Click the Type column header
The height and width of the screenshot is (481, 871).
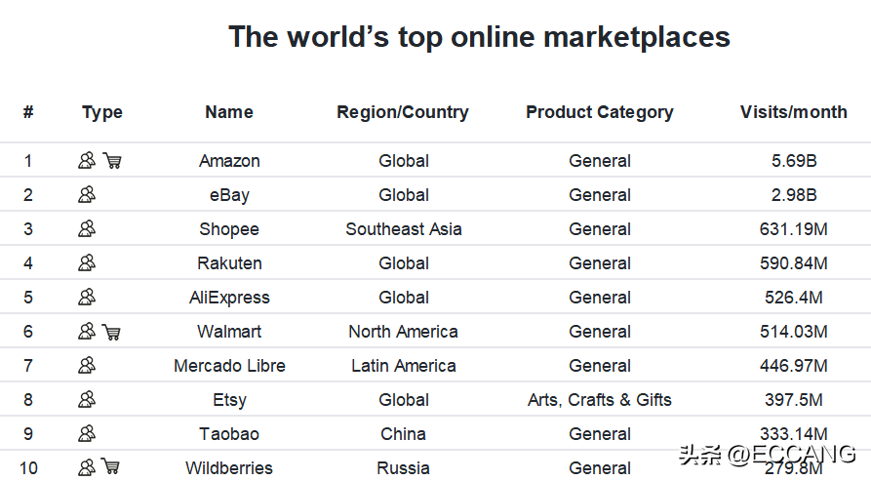(x=102, y=113)
